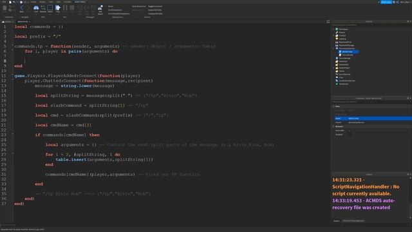Close the AdminCmds editor tab
This screenshot has width=412, height=232.
(x=30, y=21)
